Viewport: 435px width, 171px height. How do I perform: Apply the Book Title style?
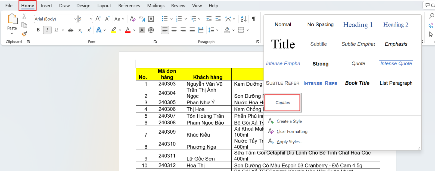click(x=357, y=83)
